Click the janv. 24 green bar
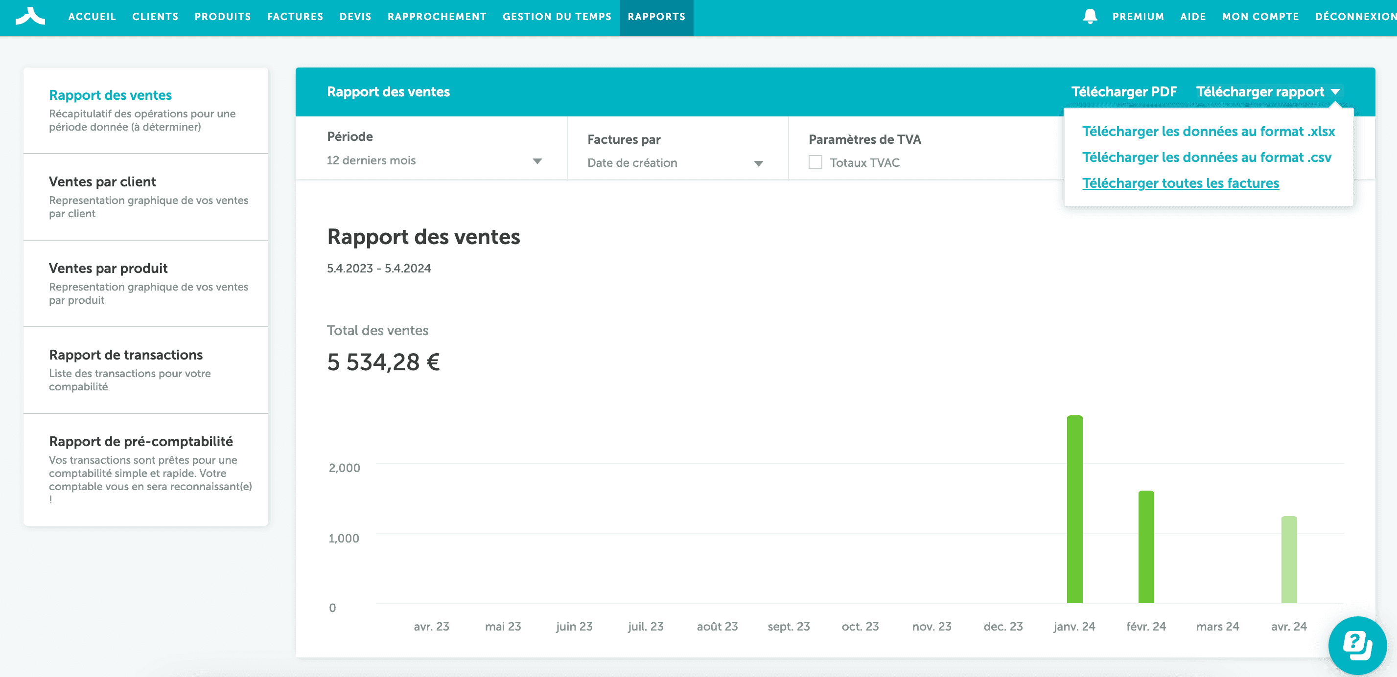 1074,510
